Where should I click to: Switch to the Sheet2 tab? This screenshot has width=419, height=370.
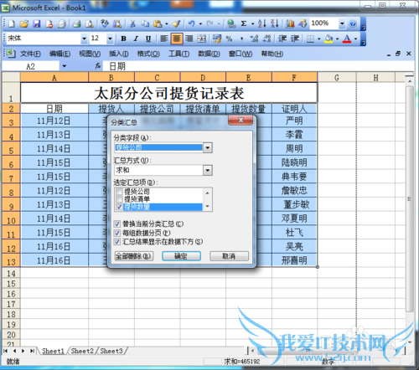click(x=82, y=351)
